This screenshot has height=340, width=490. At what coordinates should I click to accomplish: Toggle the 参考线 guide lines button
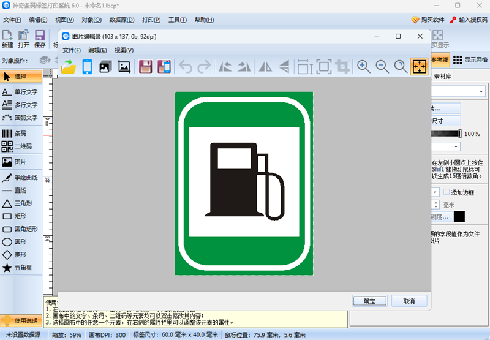[x=440, y=59]
